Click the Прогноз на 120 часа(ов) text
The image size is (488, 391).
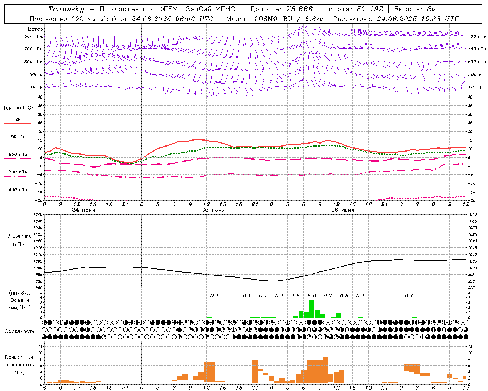coord(74,19)
